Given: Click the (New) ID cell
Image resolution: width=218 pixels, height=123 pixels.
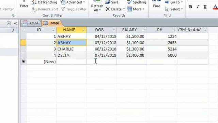Looking at the screenshot, I should (41, 61).
